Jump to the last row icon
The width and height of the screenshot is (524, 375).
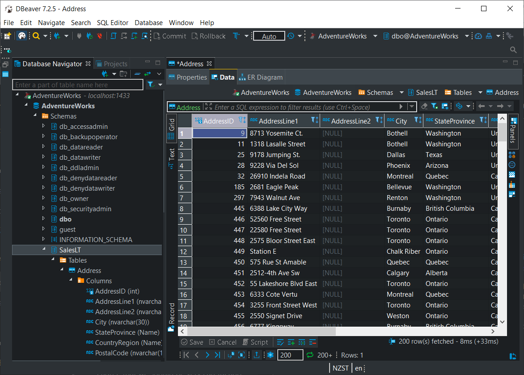(x=218, y=355)
